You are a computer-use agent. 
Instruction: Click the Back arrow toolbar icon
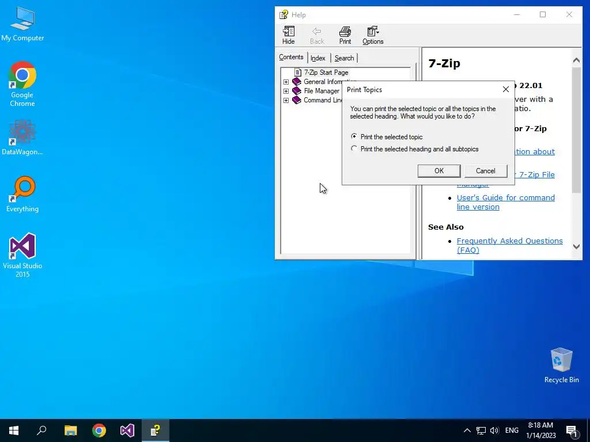pos(317,35)
